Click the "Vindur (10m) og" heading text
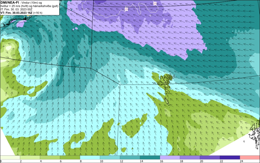The image size is (260, 163). [x=31, y=3]
